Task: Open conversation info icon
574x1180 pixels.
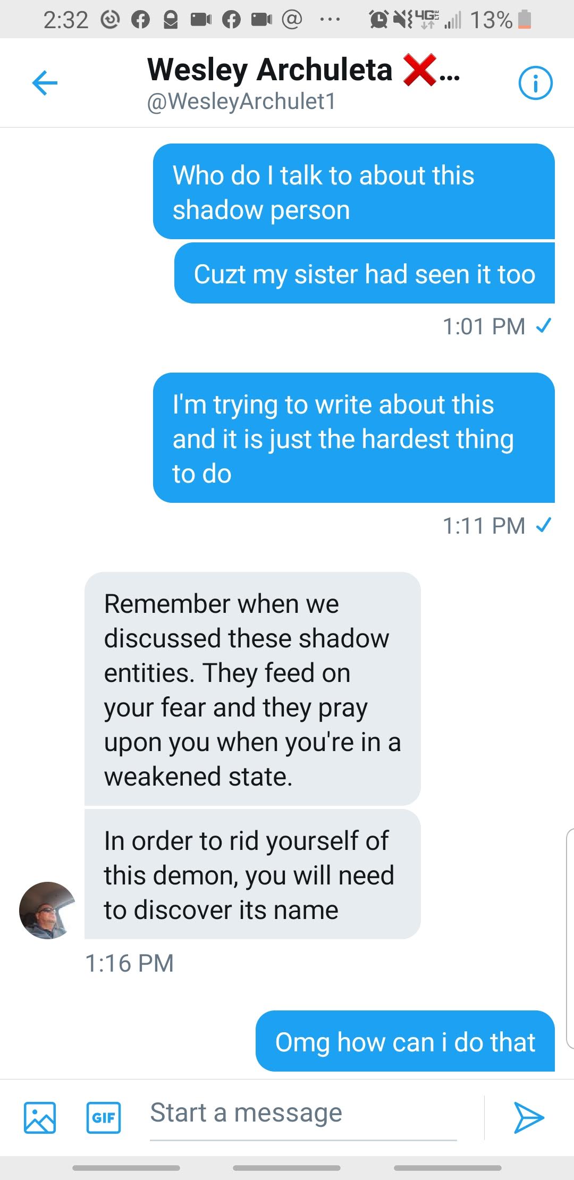Action: coord(535,83)
